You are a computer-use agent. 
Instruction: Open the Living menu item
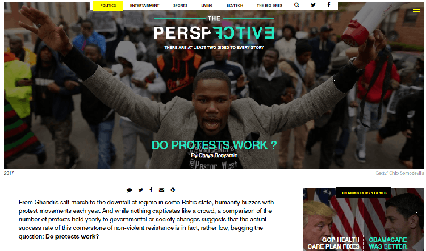207,6
